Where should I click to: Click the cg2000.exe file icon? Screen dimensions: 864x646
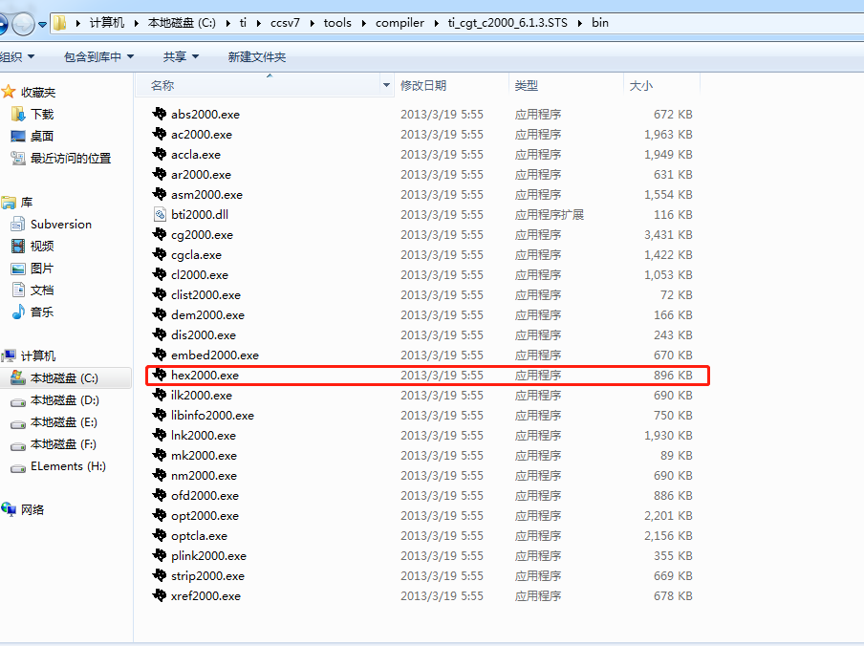(x=160, y=235)
